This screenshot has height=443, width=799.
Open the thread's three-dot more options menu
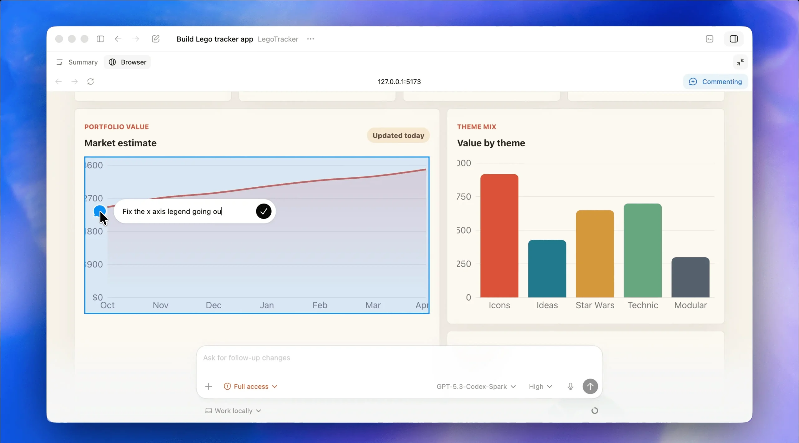point(310,39)
